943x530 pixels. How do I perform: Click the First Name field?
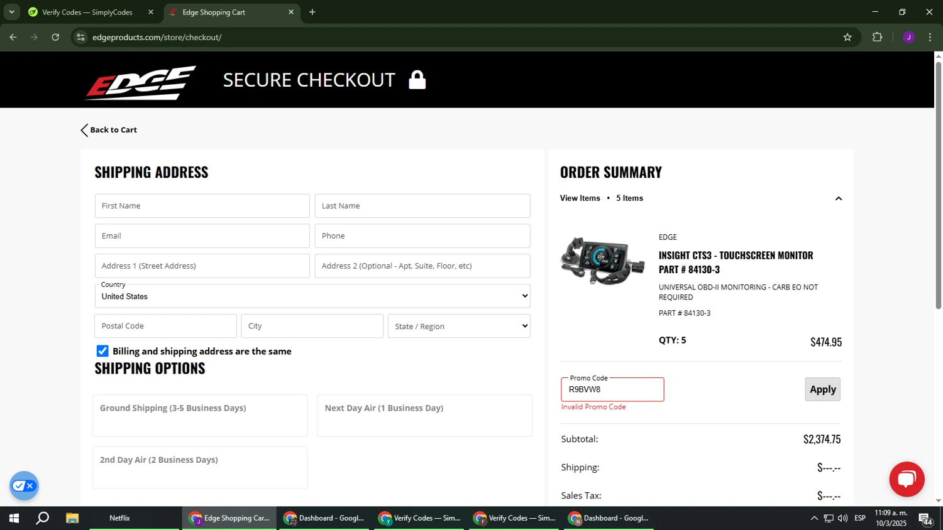202,206
